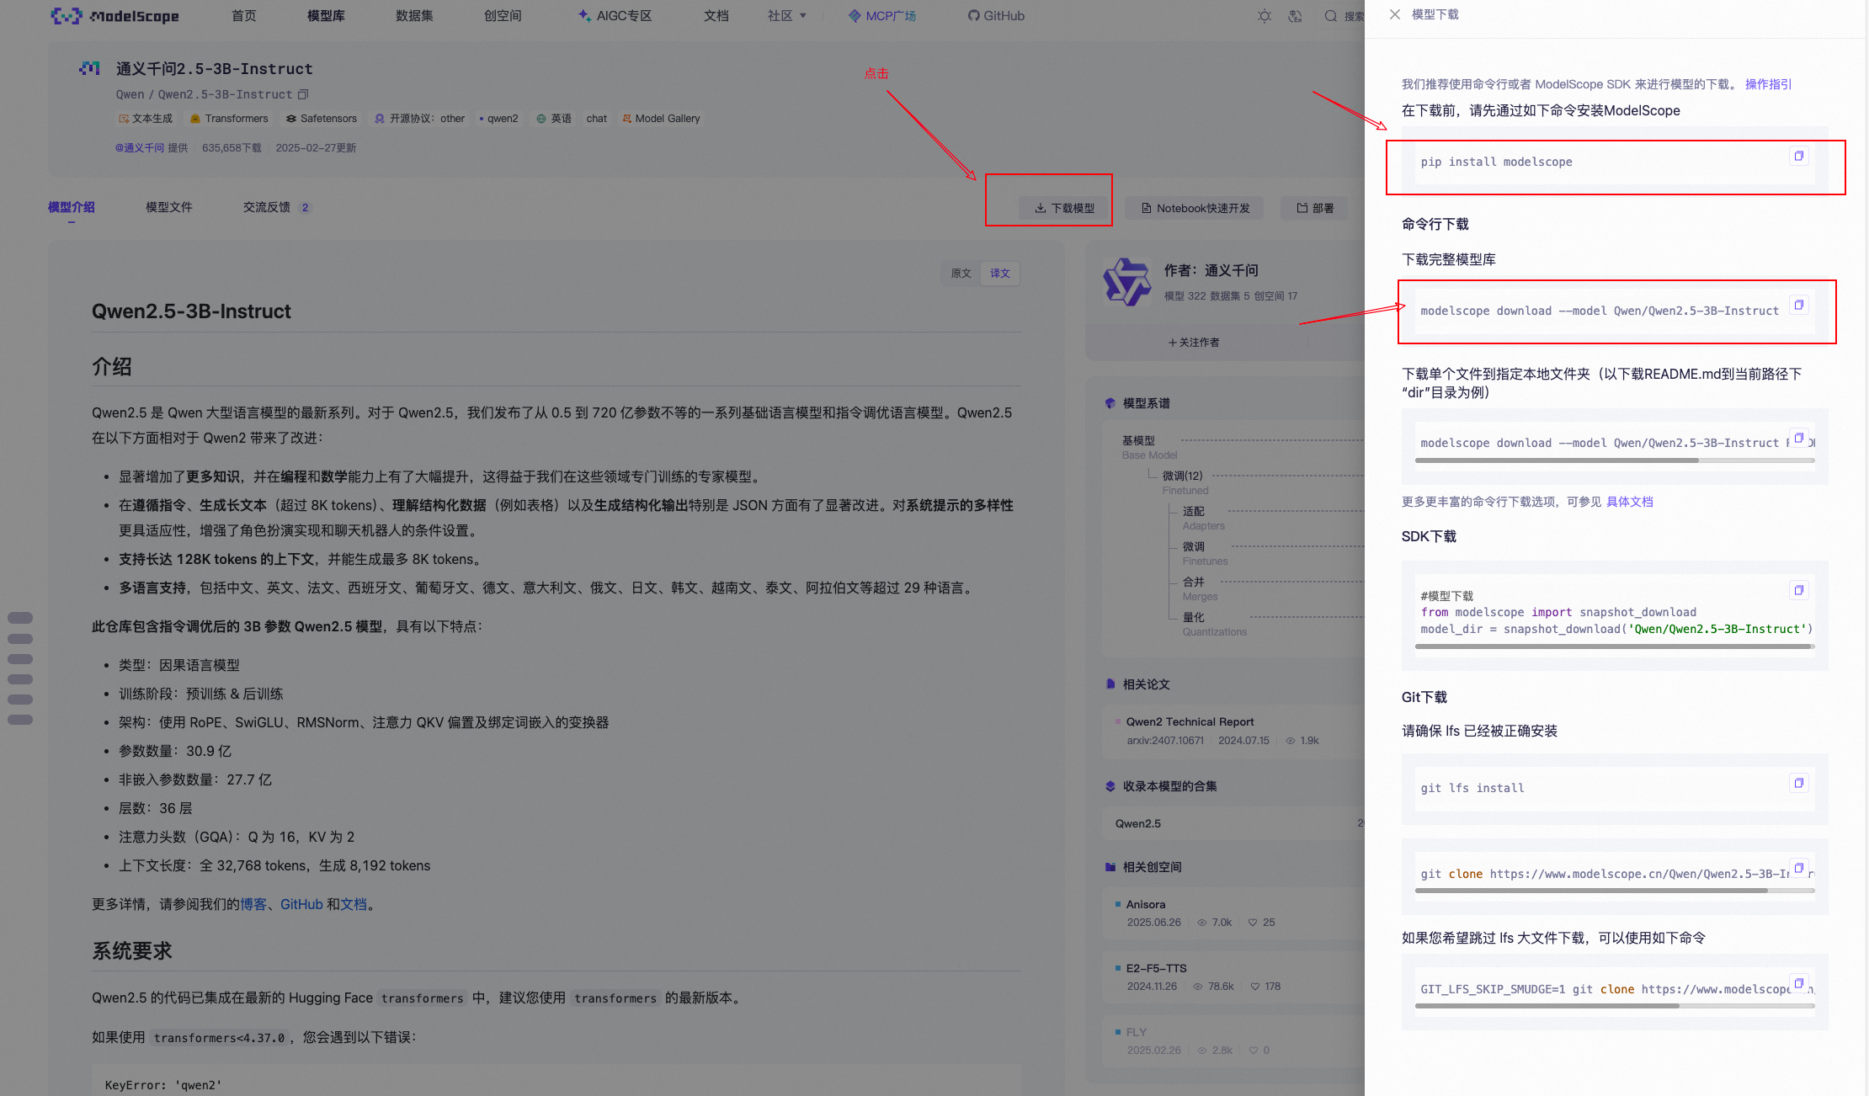This screenshot has height=1096, width=1869.
Task: Copy the pip install modelscope command
Action: [1798, 156]
